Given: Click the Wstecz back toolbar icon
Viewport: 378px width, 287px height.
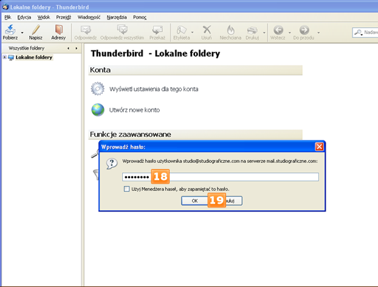Looking at the screenshot, I should coord(278,30).
